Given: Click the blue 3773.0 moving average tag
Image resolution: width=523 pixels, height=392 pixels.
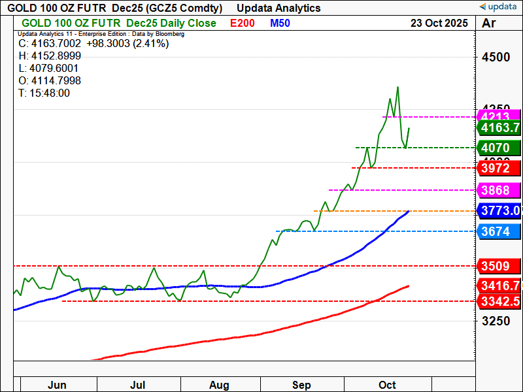Looking at the screenshot, I should [x=499, y=210].
